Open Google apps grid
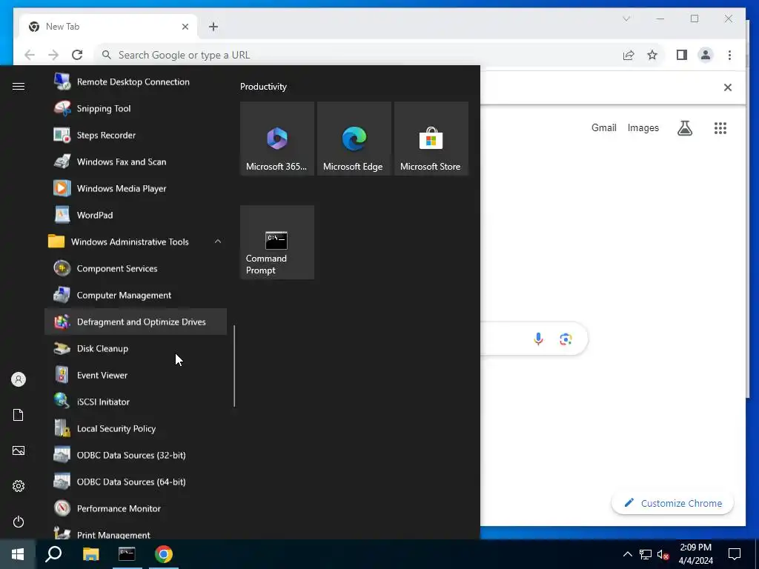 720,127
